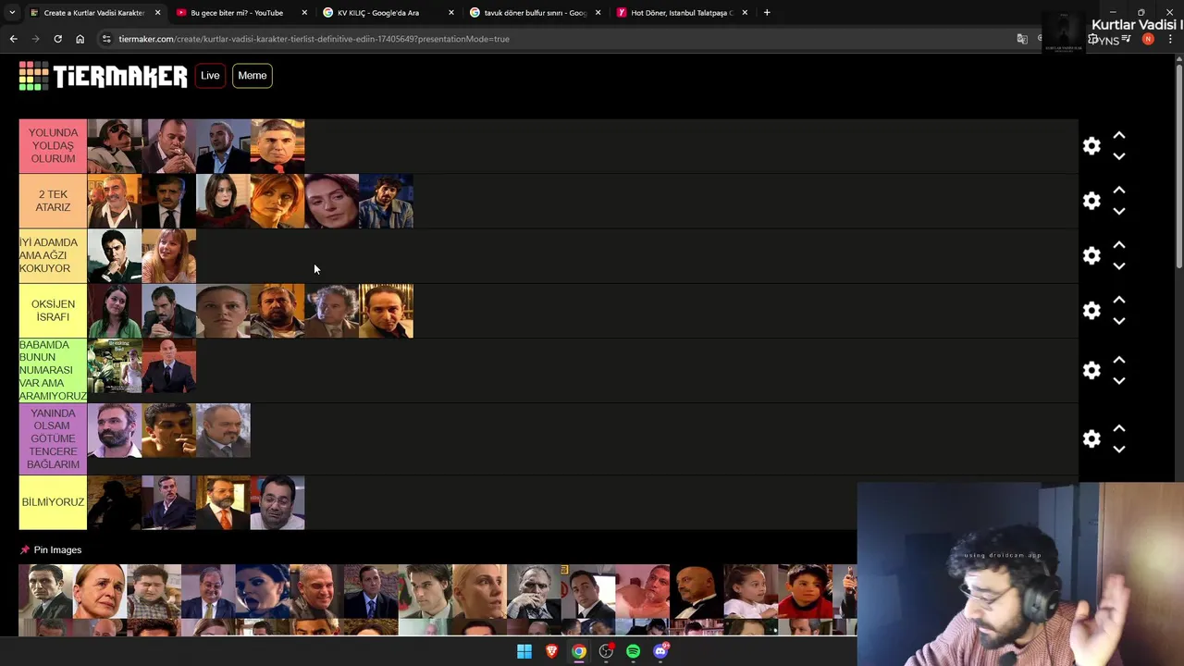Move 2 TEK ATARIZ row up

1119,190
